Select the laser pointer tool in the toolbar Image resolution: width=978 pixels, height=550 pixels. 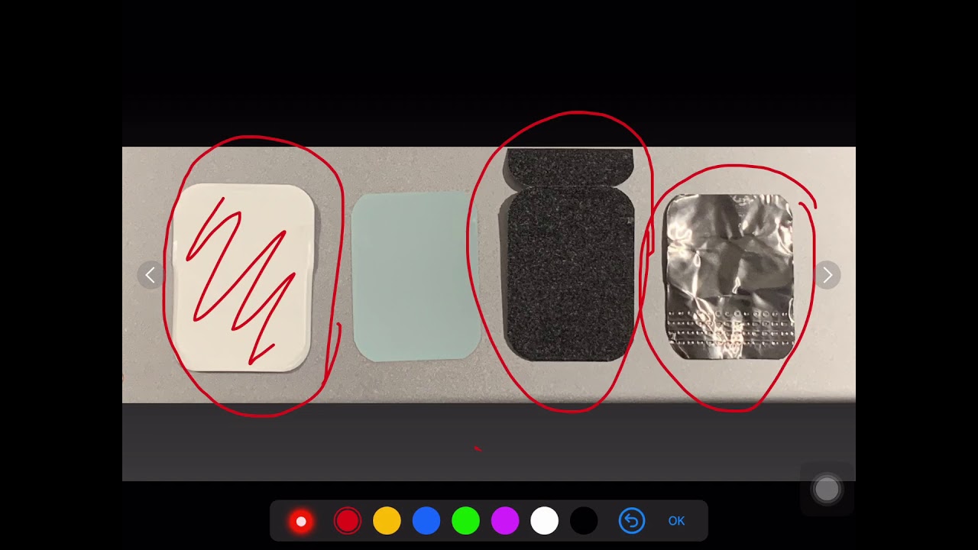[x=301, y=521]
